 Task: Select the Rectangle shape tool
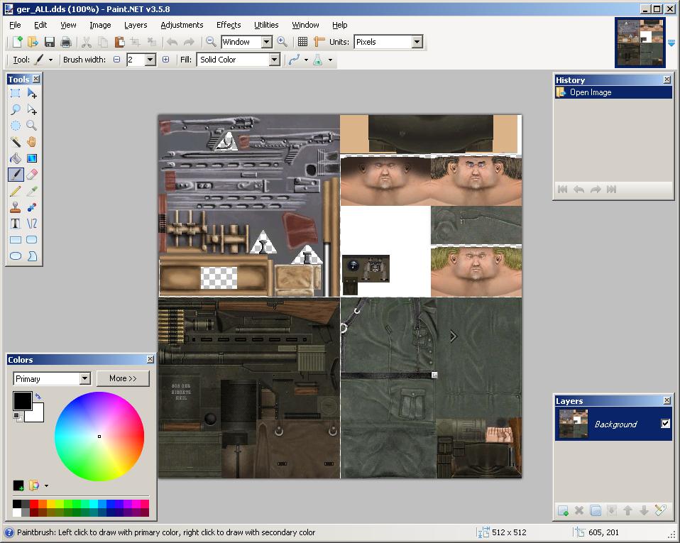pos(15,240)
